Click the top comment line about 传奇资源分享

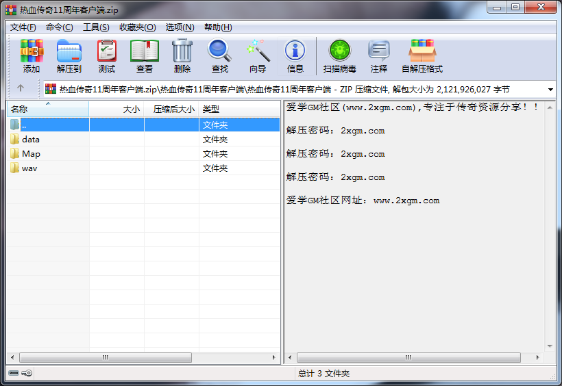(x=412, y=107)
